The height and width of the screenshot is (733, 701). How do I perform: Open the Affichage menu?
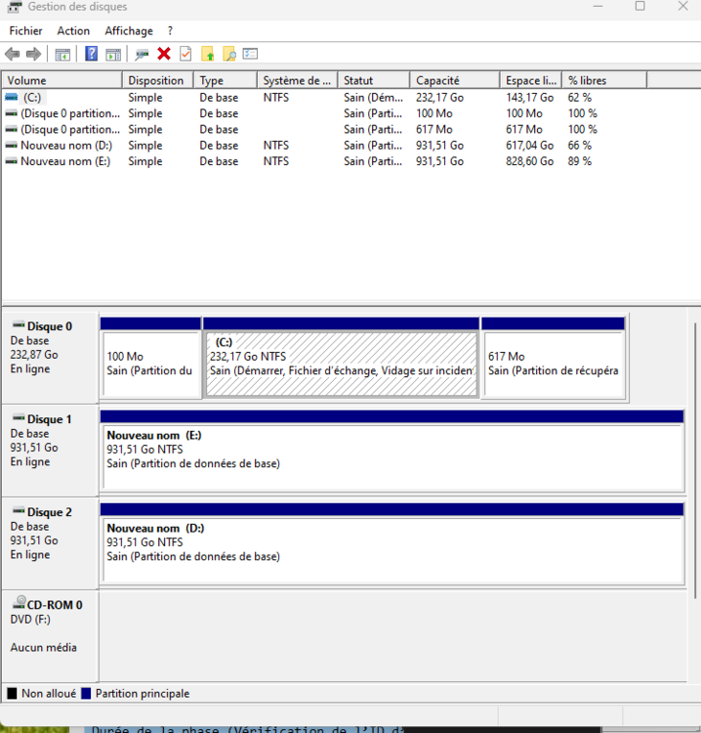(129, 31)
